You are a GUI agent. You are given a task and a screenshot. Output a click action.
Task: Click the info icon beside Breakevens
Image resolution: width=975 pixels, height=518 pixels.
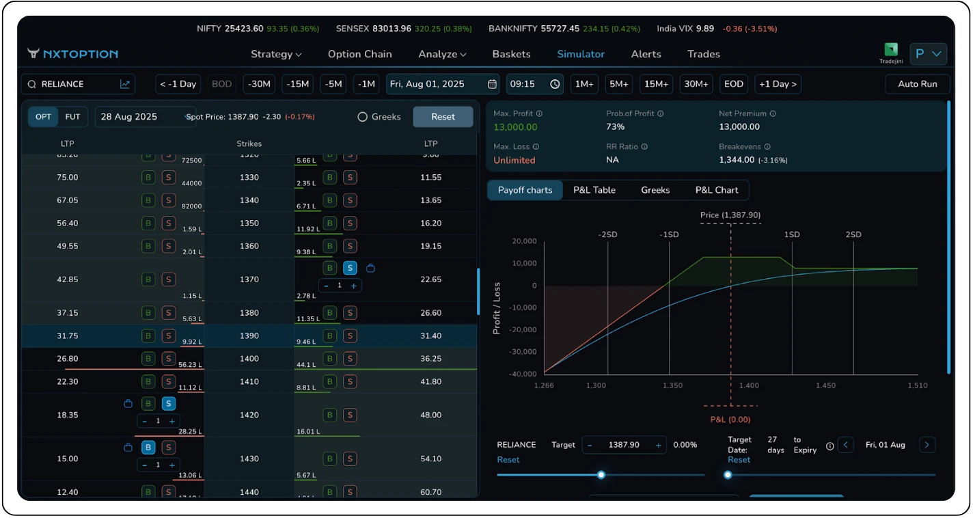tap(767, 146)
